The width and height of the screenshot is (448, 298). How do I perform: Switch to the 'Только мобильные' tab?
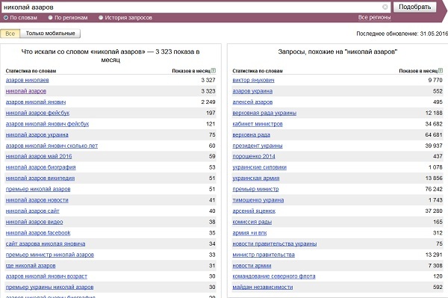click(x=50, y=34)
